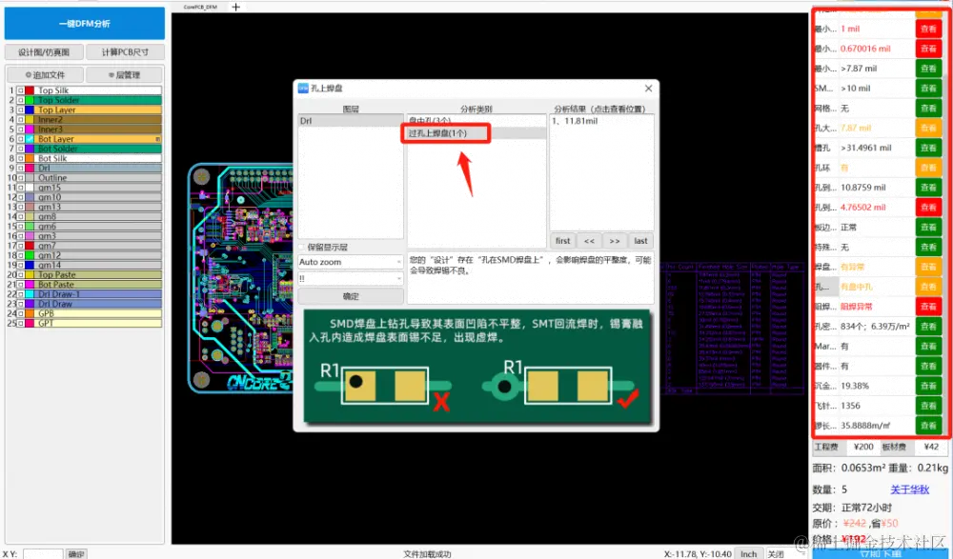This screenshot has height=559, width=953.
Task: Click 查看 for the 10.8759 mil row
Action: tap(928, 188)
